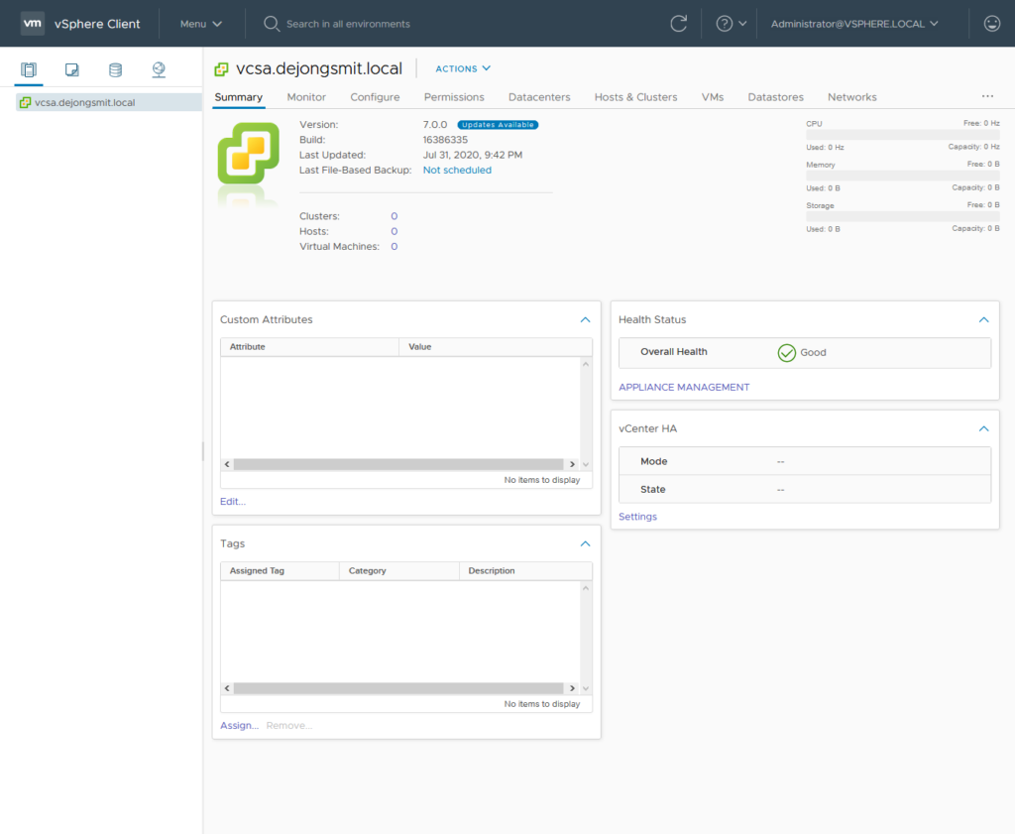This screenshot has width=1015, height=834.
Task: Collapse the Health Status panel
Action: click(984, 320)
